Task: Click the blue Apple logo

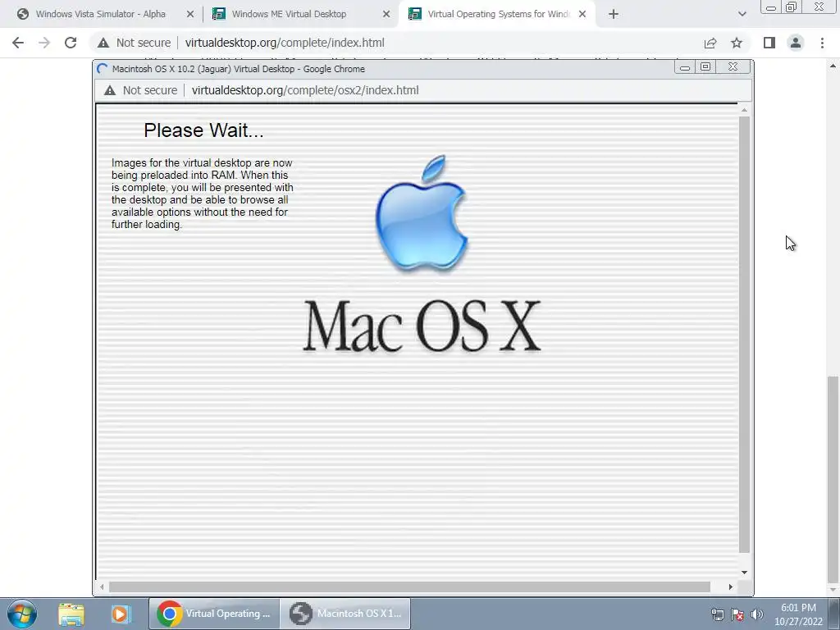Action: pyautogui.click(x=422, y=212)
